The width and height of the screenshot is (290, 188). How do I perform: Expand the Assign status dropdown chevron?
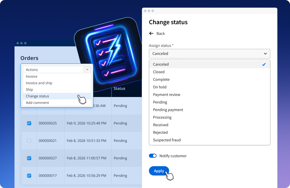point(265,54)
